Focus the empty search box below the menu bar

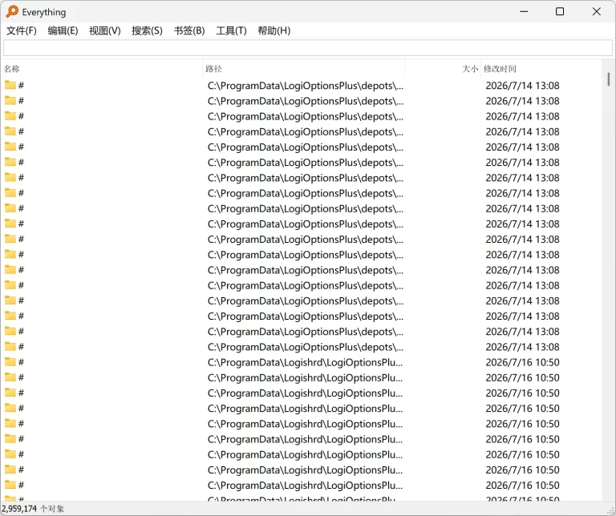pos(308,48)
